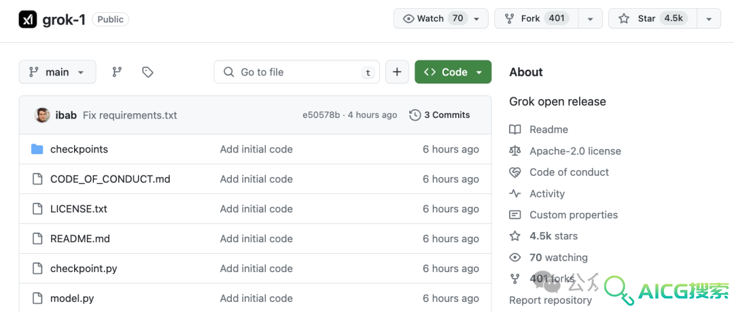Open the ibab author link

coord(66,115)
